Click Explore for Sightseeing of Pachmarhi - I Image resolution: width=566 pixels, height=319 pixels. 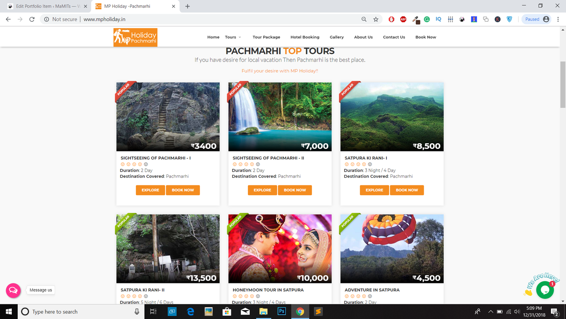pyautogui.click(x=150, y=190)
